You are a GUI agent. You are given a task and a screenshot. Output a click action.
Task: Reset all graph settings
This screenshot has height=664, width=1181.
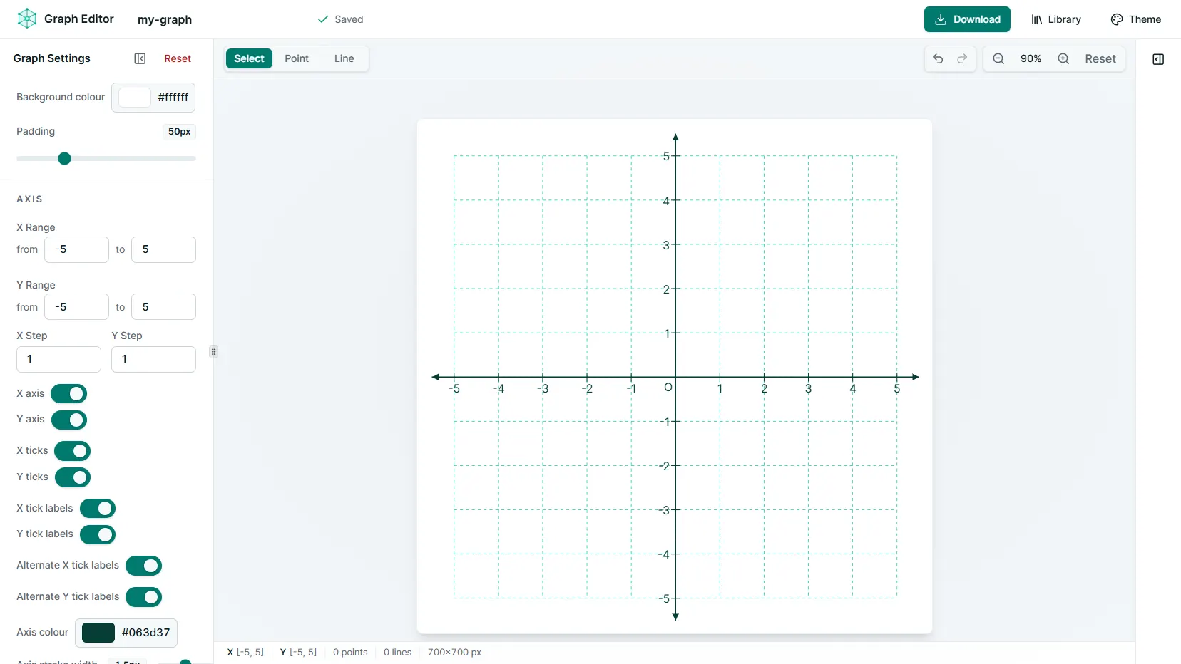[x=178, y=58]
